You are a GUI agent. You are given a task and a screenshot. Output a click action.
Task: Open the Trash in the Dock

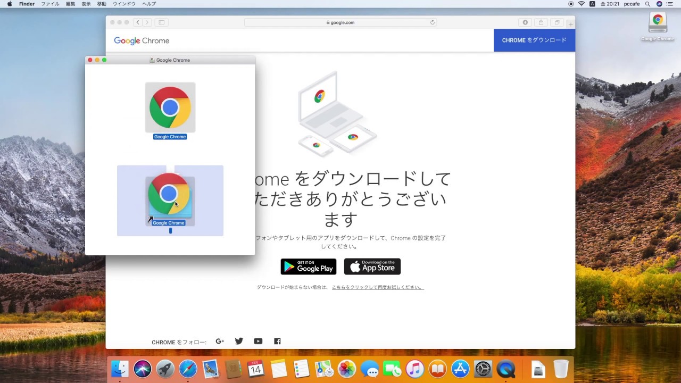561,369
